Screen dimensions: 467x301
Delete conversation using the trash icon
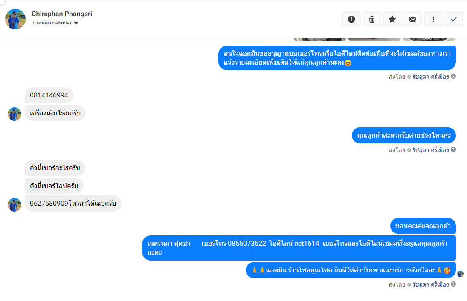pos(372,19)
